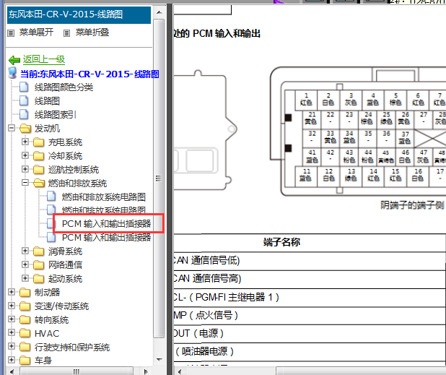Expand the 冷却系统 folder
This screenshot has width=446, height=375.
click(25, 155)
